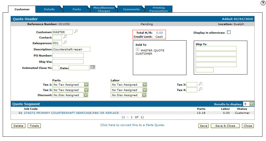Open the Contact lookup magnifier
This screenshot has width=266, height=141.
tap(65, 37)
